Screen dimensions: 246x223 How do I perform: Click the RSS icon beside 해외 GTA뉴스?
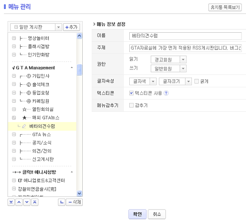click(x=14, y=118)
